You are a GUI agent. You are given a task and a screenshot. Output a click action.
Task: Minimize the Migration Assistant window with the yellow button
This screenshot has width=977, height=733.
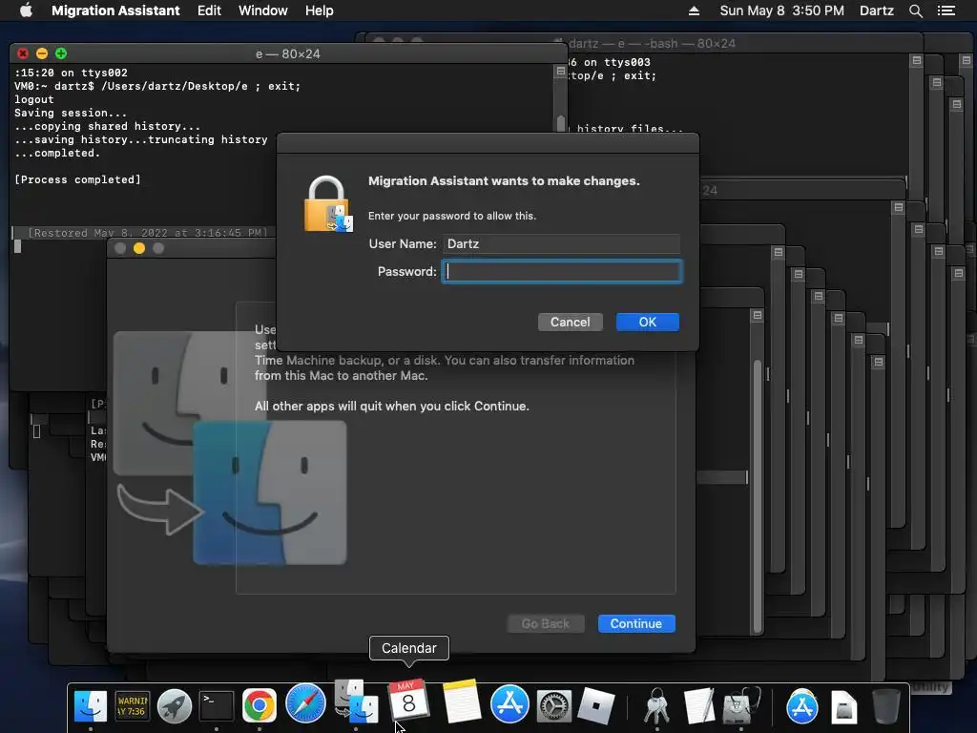click(139, 248)
